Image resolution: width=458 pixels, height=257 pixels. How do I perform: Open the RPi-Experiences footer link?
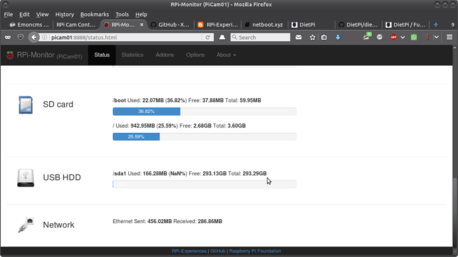point(189,251)
